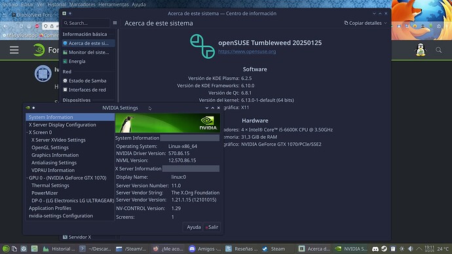Click the Discord tray icon

(375, 249)
